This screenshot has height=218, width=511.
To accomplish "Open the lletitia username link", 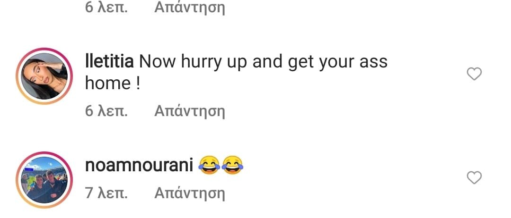I will tap(109, 62).
